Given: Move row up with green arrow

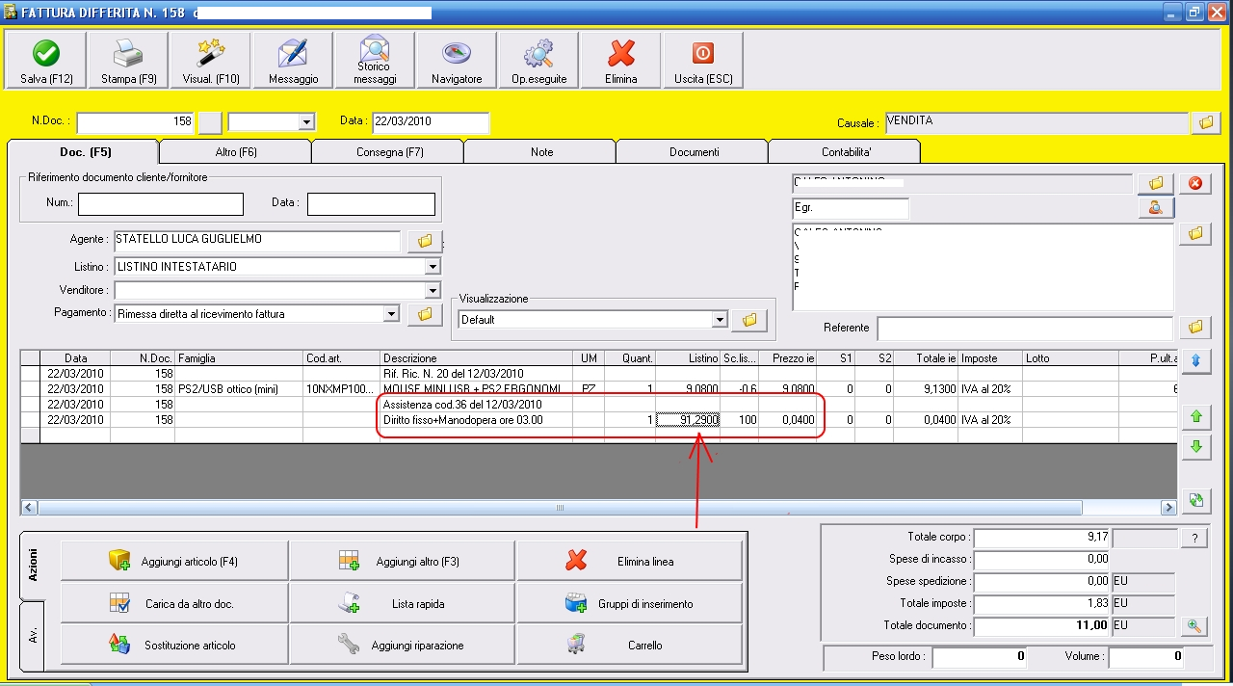Looking at the screenshot, I should (1195, 417).
